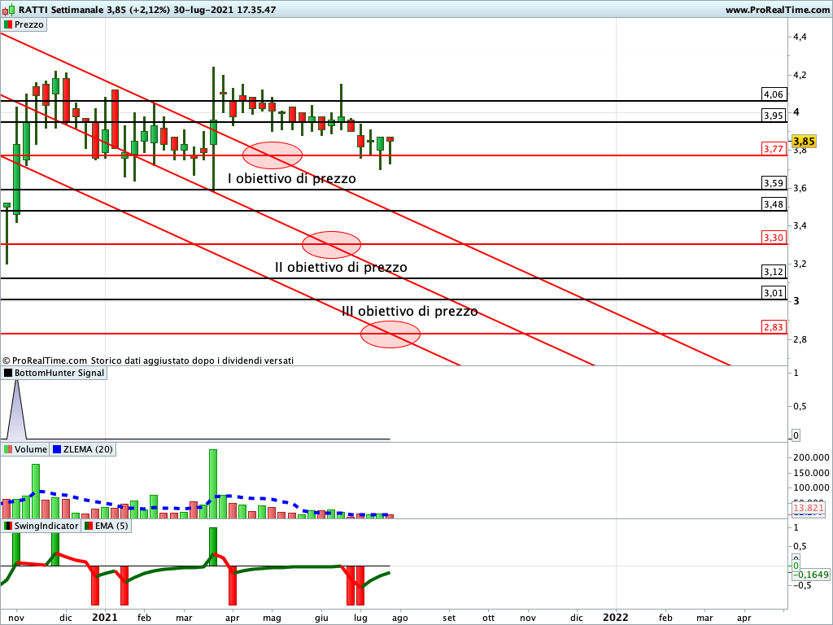Click the Prezzo red-green color icon
833x625 pixels.
9,24
